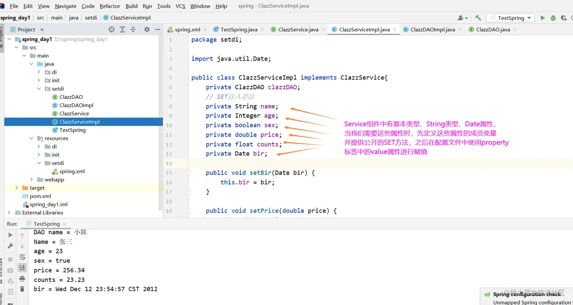Run TestSpring with the top toolbar play icon
Image resolution: width=573 pixels, height=305 pixels.
pyautogui.click(x=543, y=18)
